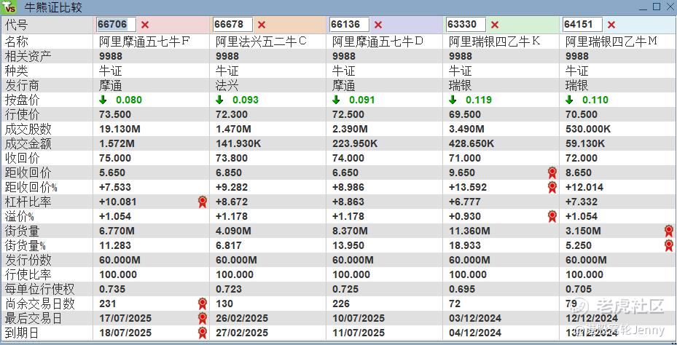The image size is (677, 345).
Task: Select the 代号 row label
Action: click(17, 25)
